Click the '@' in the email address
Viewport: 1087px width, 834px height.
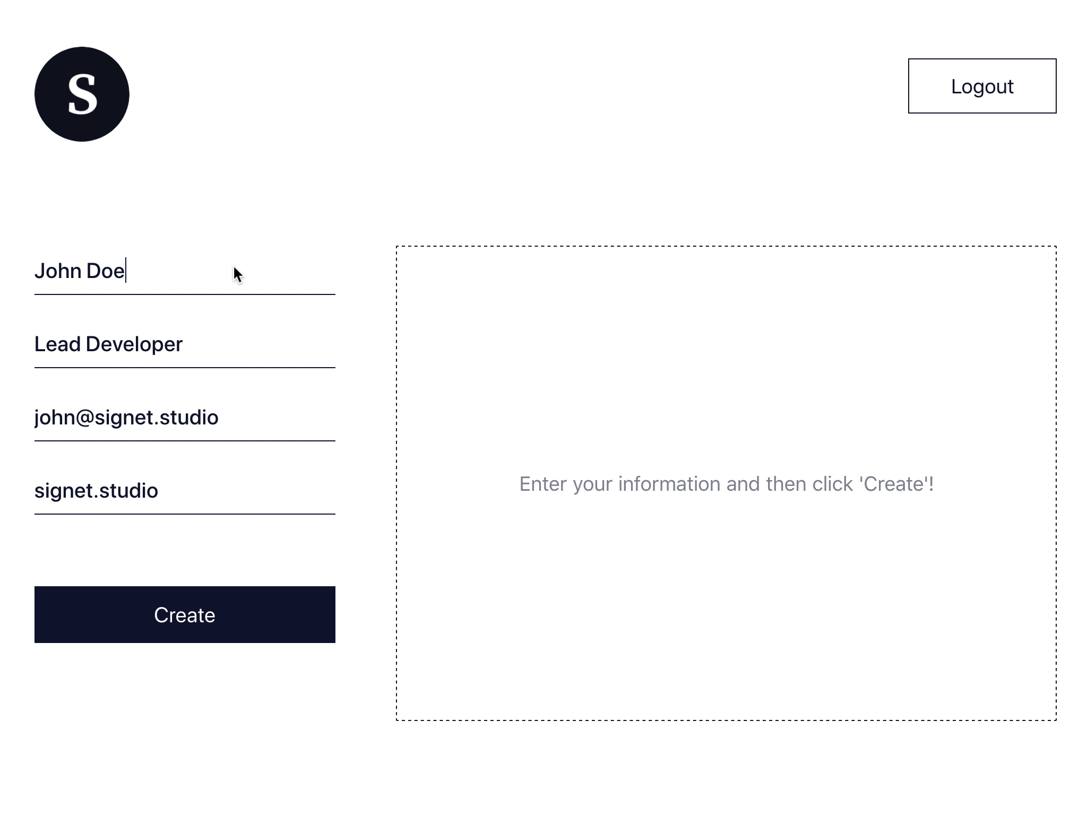(x=85, y=418)
